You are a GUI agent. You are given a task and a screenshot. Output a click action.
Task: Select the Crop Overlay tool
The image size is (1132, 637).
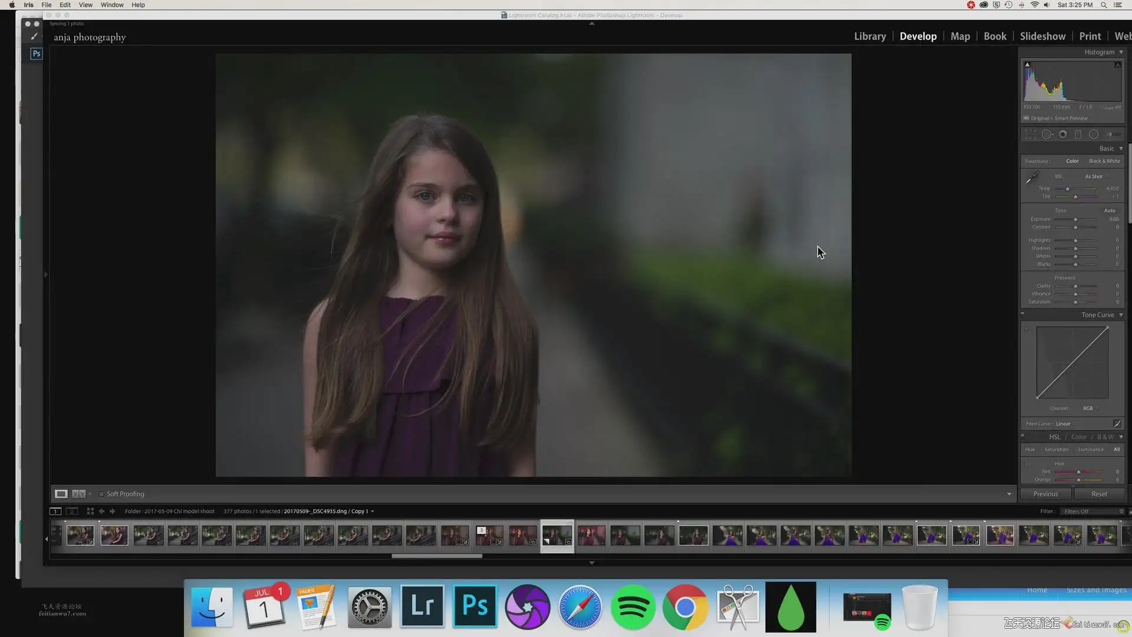(x=1030, y=134)
